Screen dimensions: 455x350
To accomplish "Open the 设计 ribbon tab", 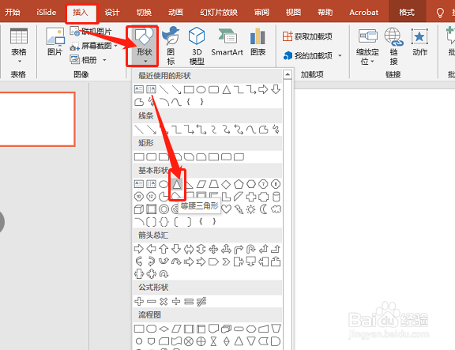I will pyautogui.click(x=112, y=12).
